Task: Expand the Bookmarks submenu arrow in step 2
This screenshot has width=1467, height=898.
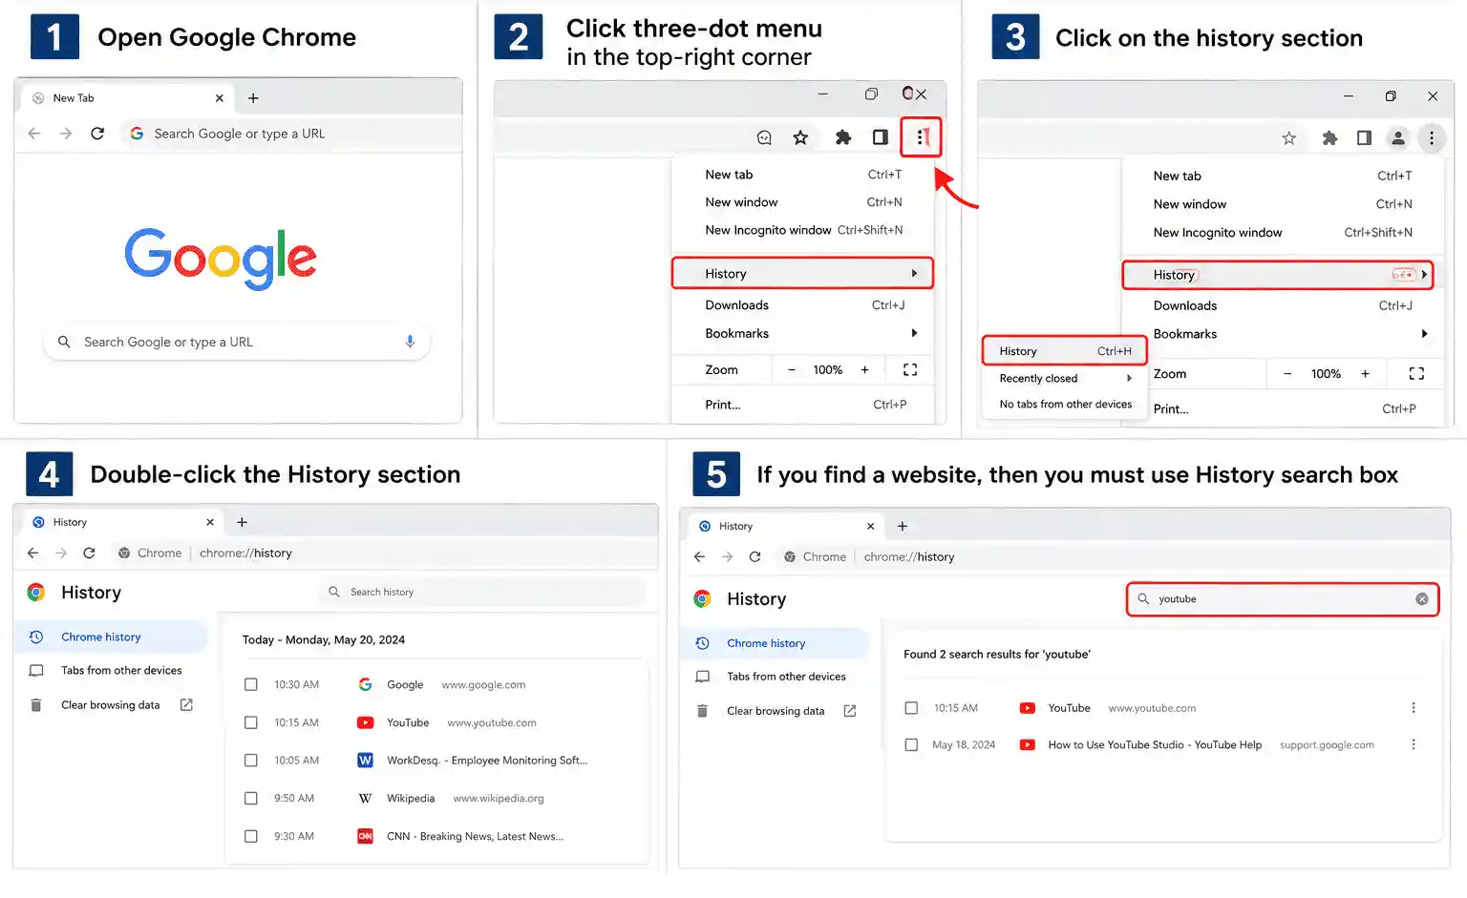Action: pyautogui.click(x=914, y=333)
